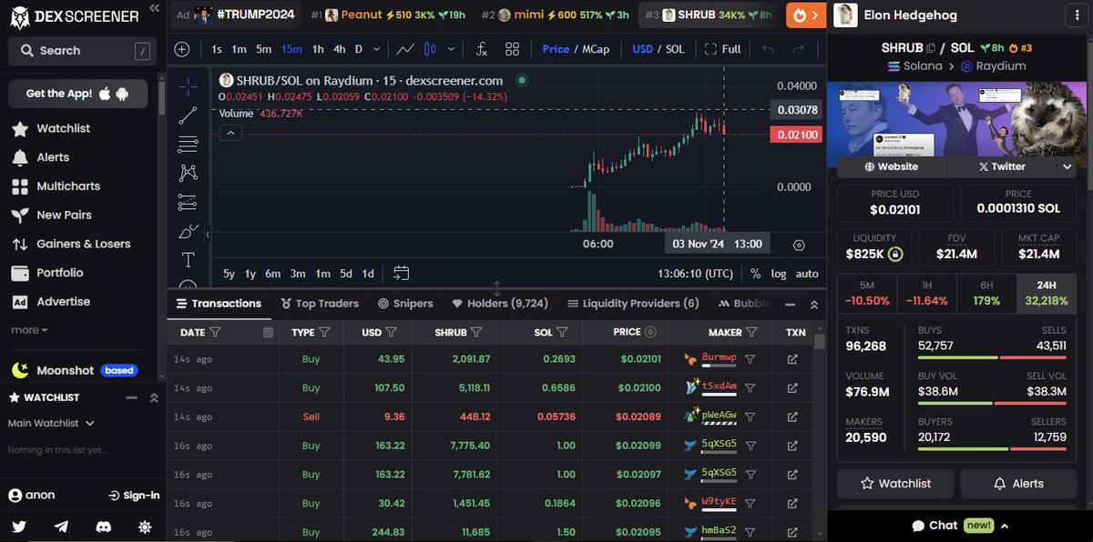Open Twitter icon in sidebar footer
The height and width of the screenshot is (542, 1093).
point(19,527)
